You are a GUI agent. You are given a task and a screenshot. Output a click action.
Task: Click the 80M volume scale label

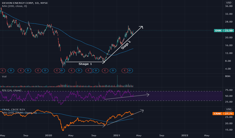pos(228,76)
